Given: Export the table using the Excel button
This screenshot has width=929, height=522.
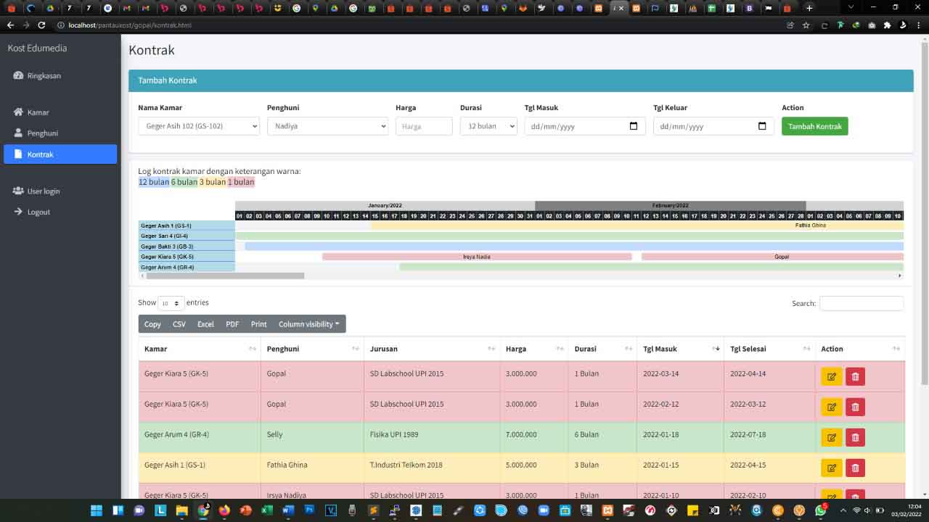Looking at the screenshot, I should click(205, 324).
